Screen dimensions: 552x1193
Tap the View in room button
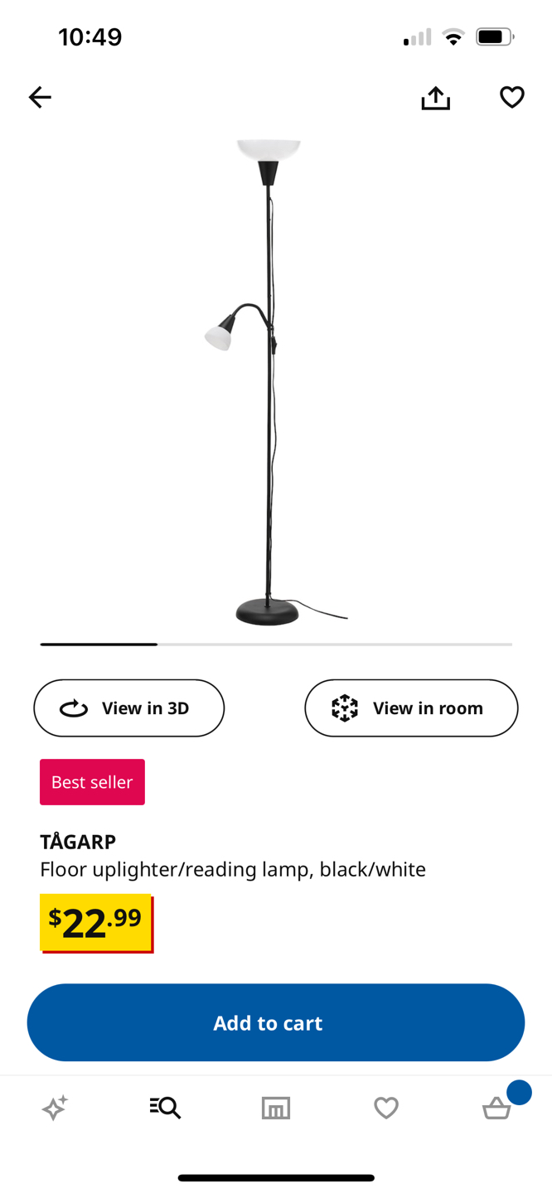click(411, 708)
